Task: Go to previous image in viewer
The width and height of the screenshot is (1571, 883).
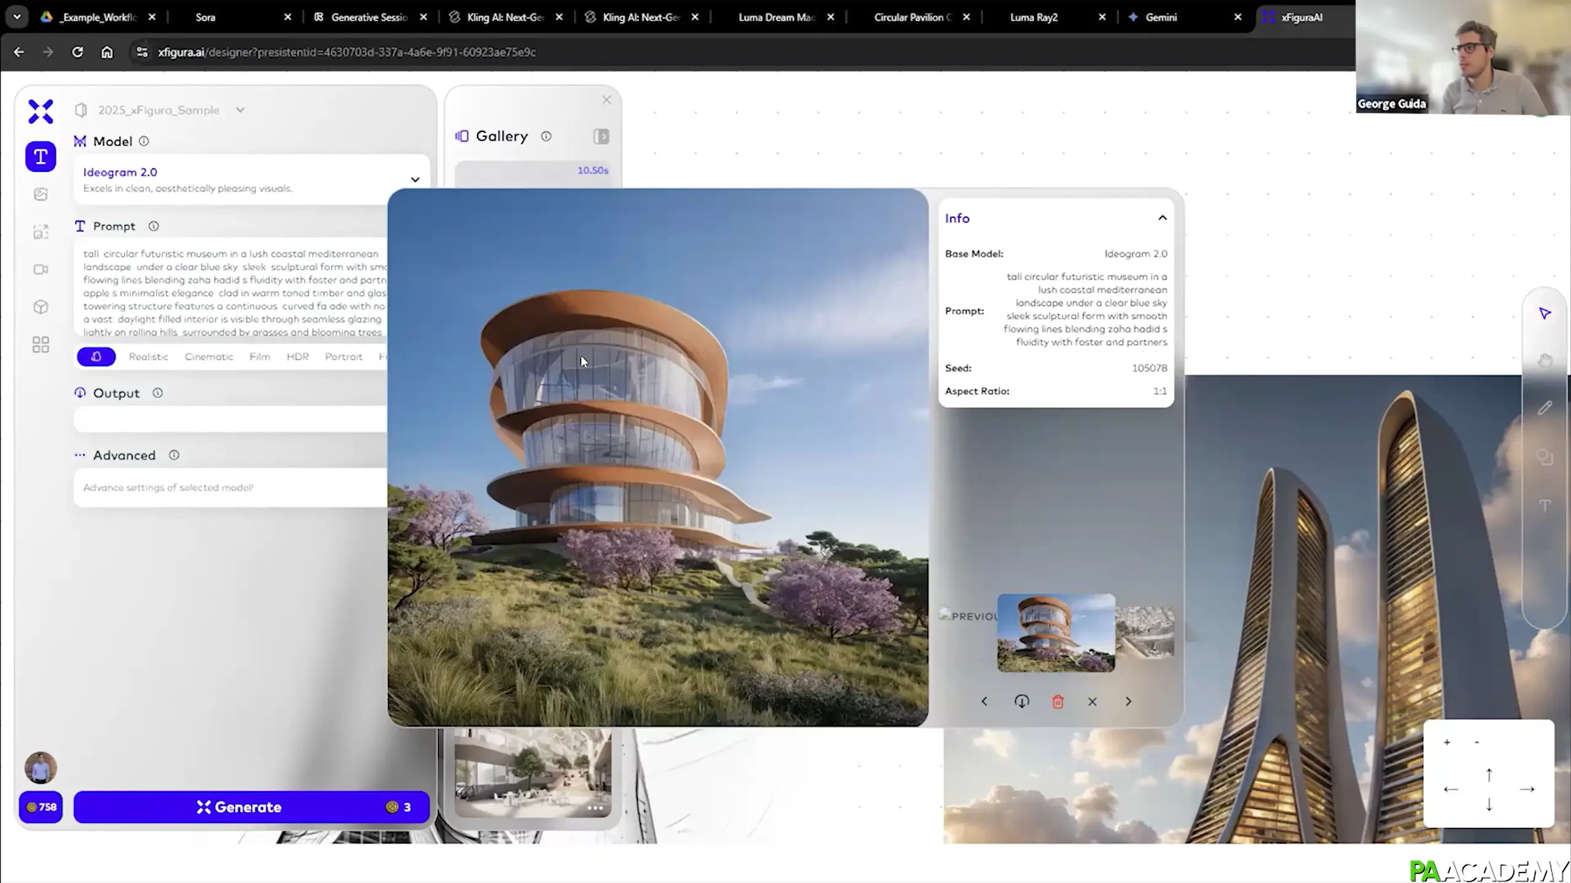Action: (984, 701)
